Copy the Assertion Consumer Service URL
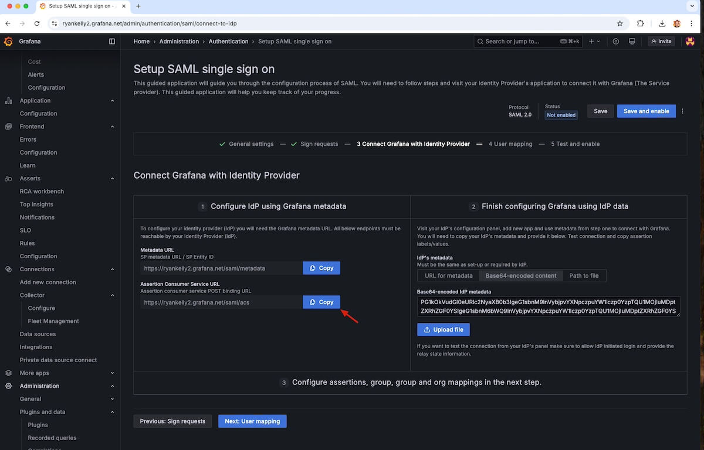Viewport: 704px width, 450px height. point(321,302)
